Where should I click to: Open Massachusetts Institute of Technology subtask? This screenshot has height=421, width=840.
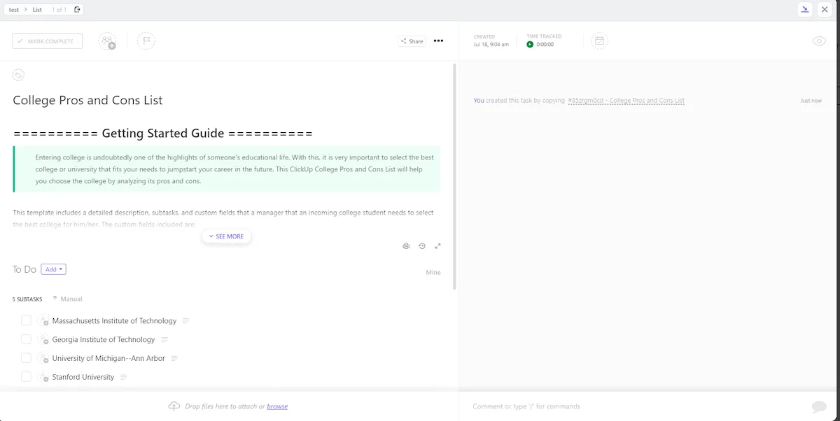click(114, 321)
